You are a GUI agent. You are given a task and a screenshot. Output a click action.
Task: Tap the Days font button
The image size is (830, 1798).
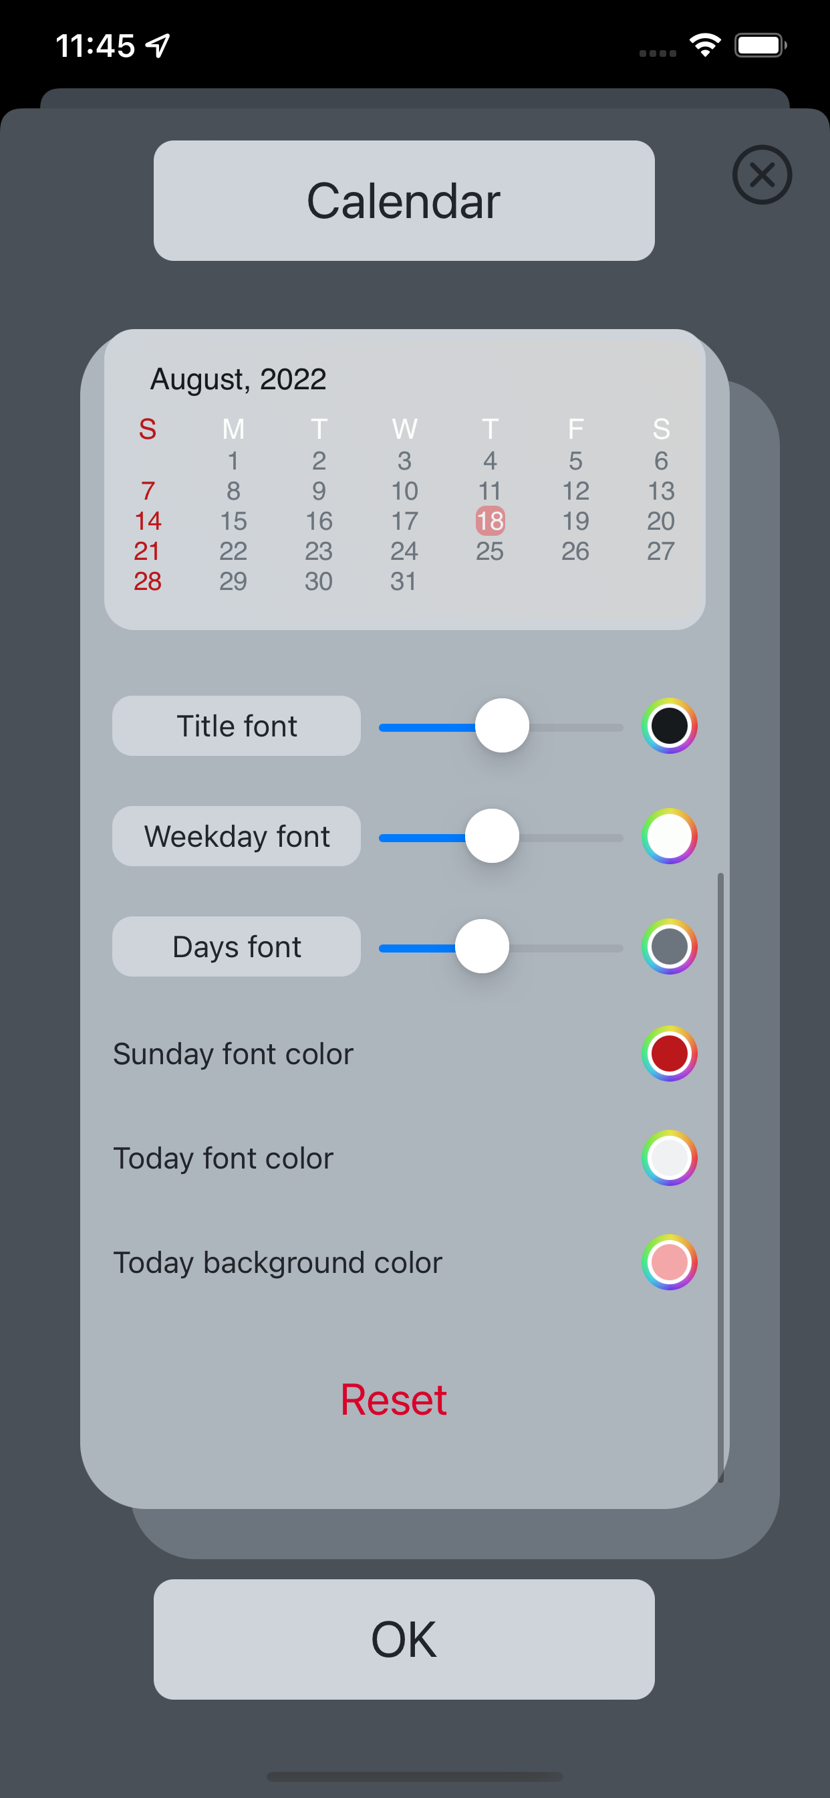coord(237,946)
